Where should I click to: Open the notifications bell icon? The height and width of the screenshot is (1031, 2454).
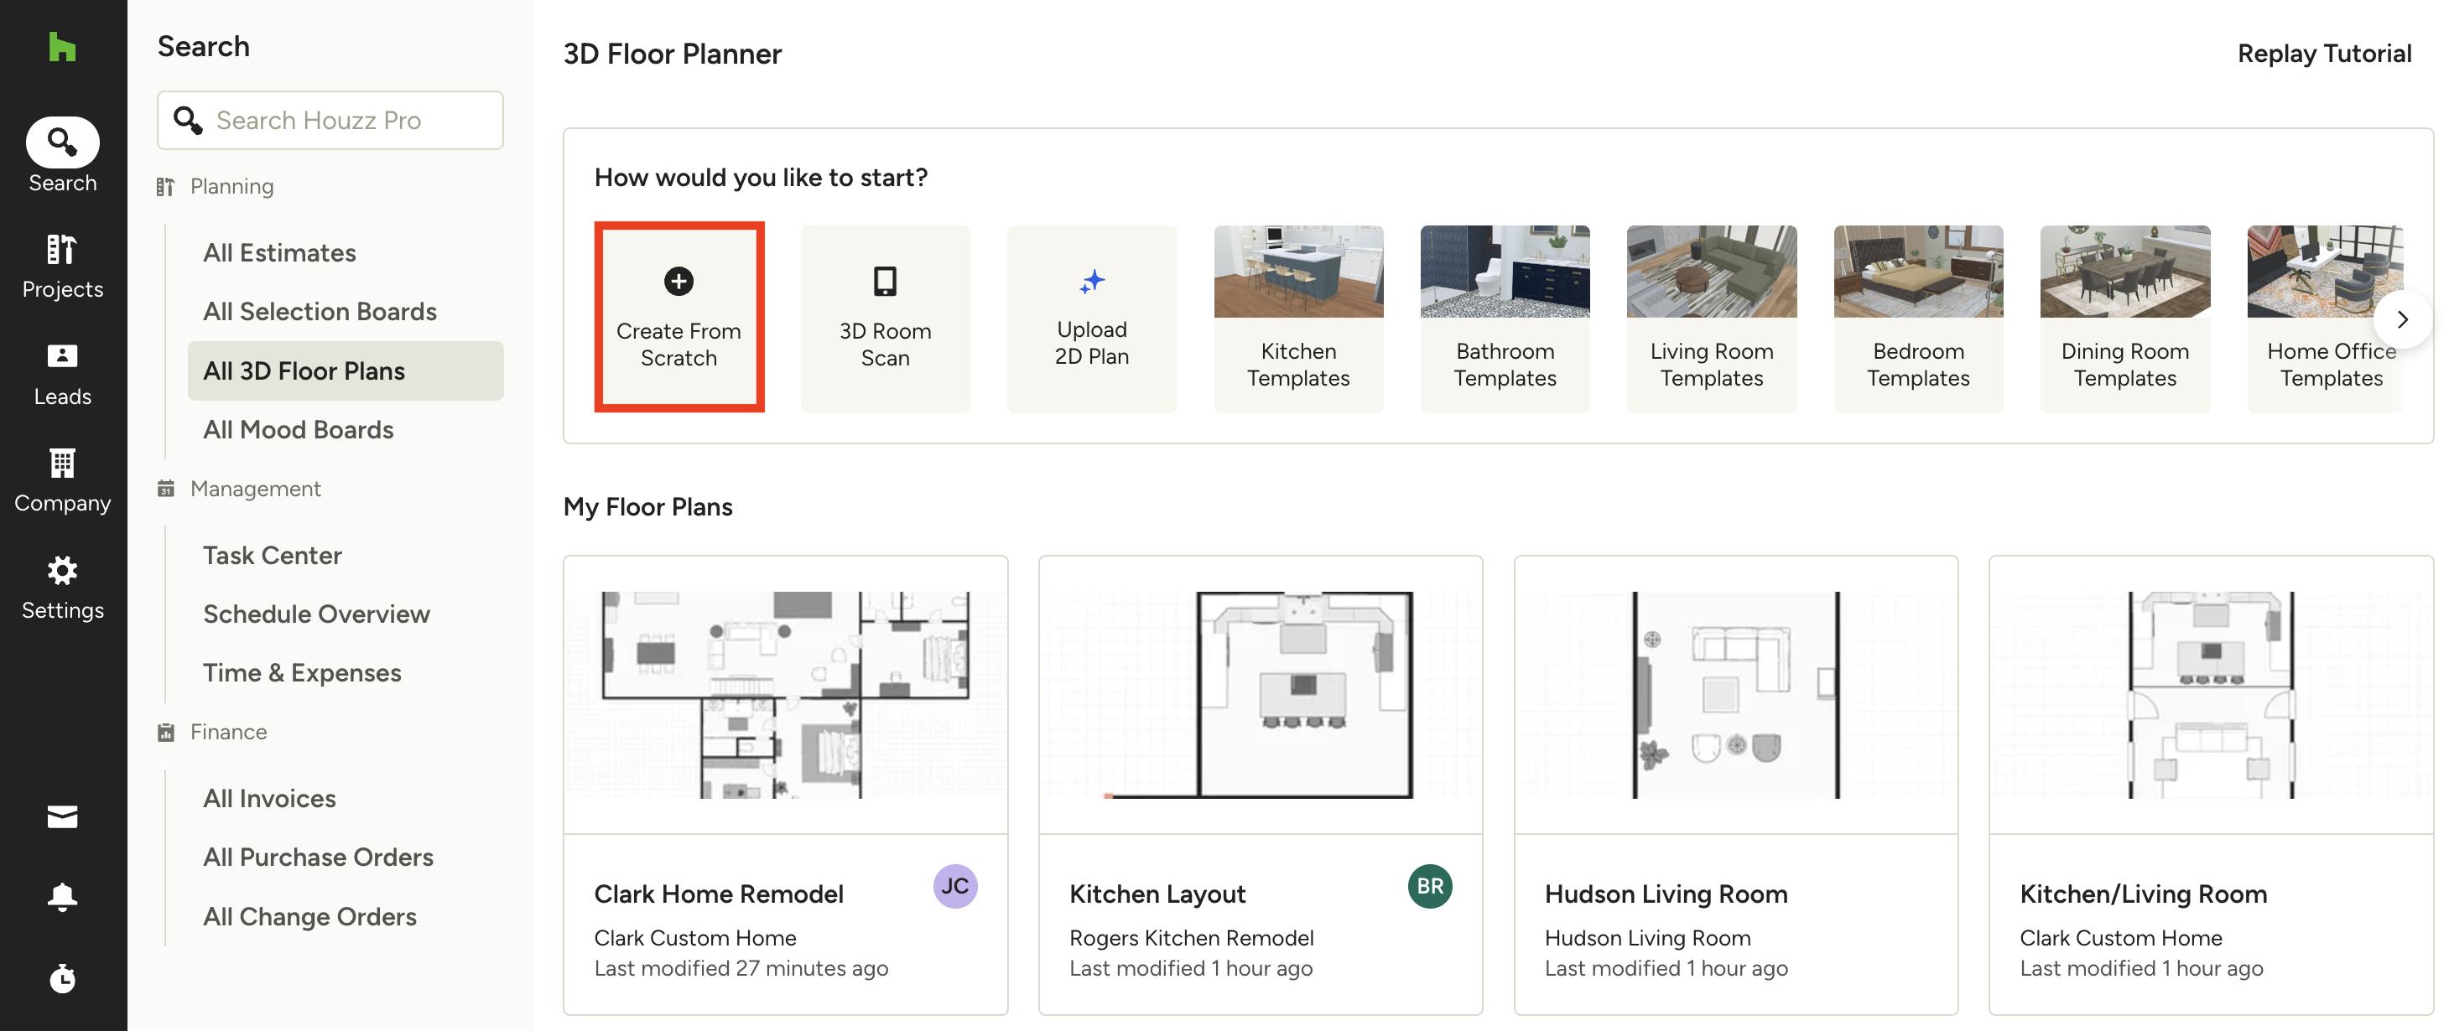[x=62, y=896]
